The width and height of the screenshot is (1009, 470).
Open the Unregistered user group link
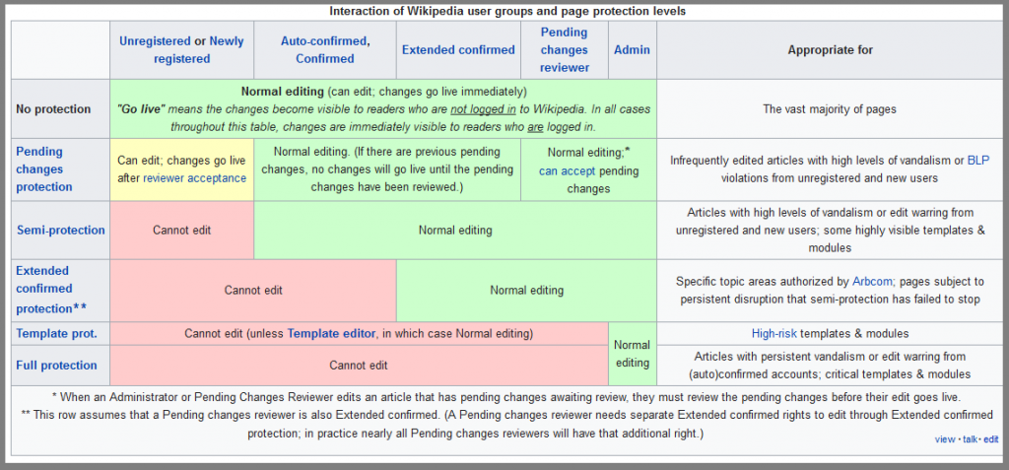[155, 41]
